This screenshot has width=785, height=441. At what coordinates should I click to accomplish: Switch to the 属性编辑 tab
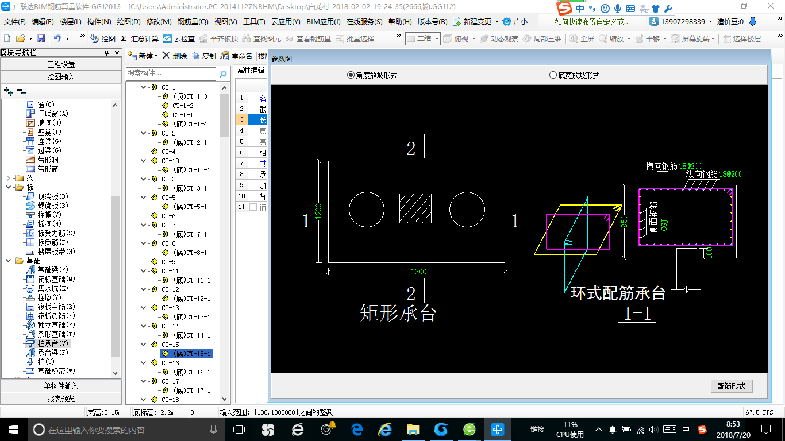click(x=251, y=70)
